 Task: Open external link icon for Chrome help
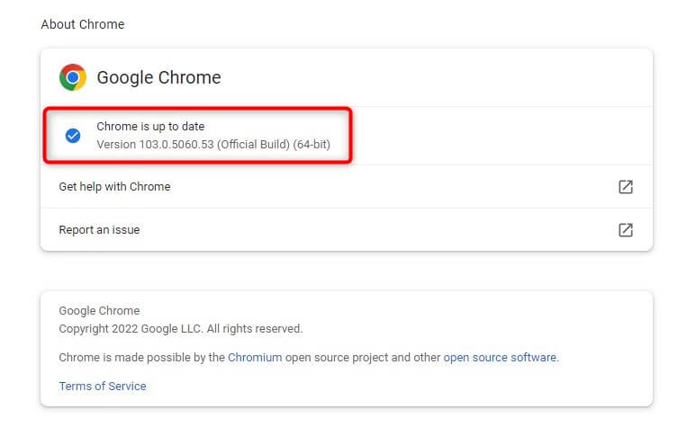(625, 187)
